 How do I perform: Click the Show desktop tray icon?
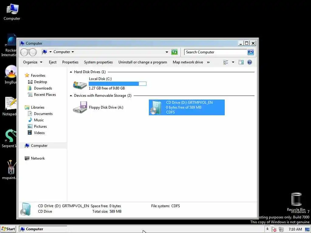pos(307,229)
